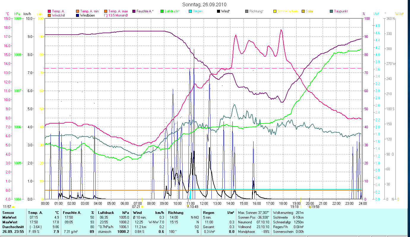The image size is (410, 237).
Task: Click the pink Temp. A. legend swatch
Action: coord(49,11)
